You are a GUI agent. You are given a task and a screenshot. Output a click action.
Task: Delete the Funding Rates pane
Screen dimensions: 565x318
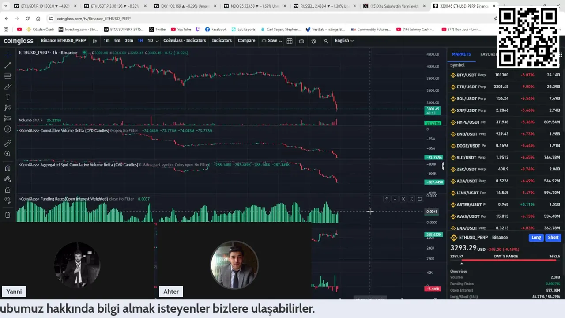click(x=403, y=199)
